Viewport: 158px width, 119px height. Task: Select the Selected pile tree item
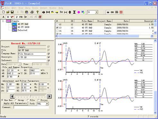(22, 30)
